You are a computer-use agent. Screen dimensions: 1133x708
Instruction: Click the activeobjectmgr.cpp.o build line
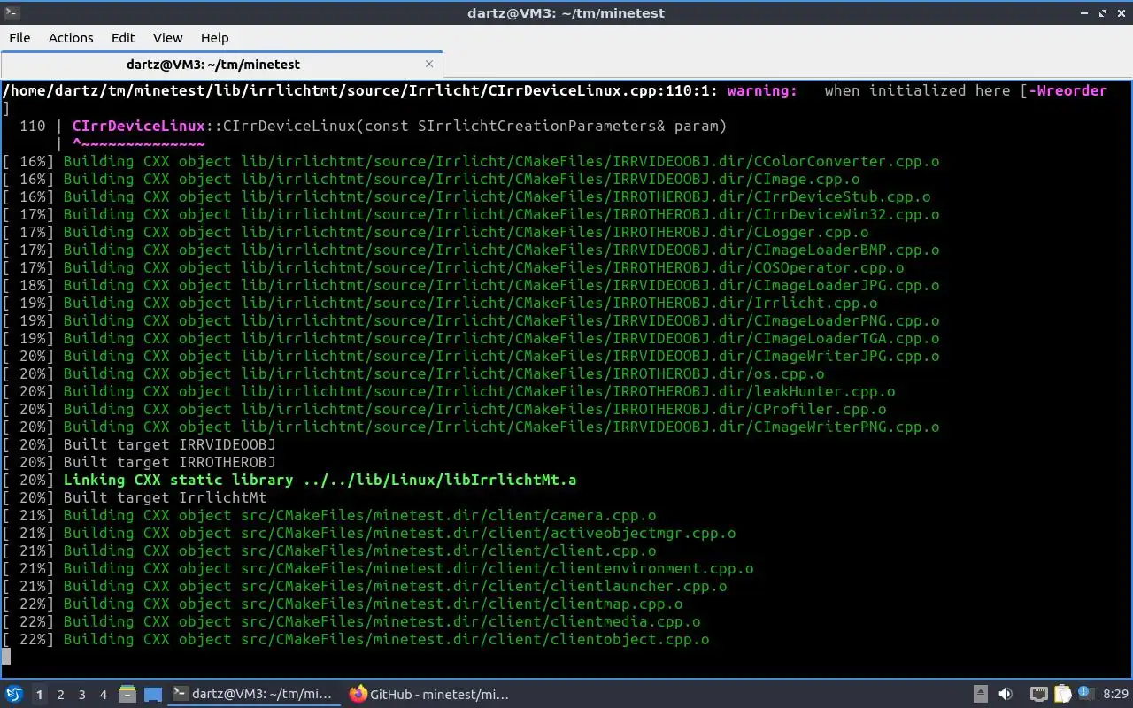(369, 533)
